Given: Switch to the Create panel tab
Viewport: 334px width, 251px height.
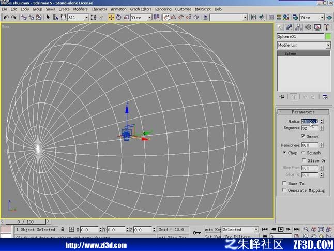Looking at the screenshot, I should [280, 27].
